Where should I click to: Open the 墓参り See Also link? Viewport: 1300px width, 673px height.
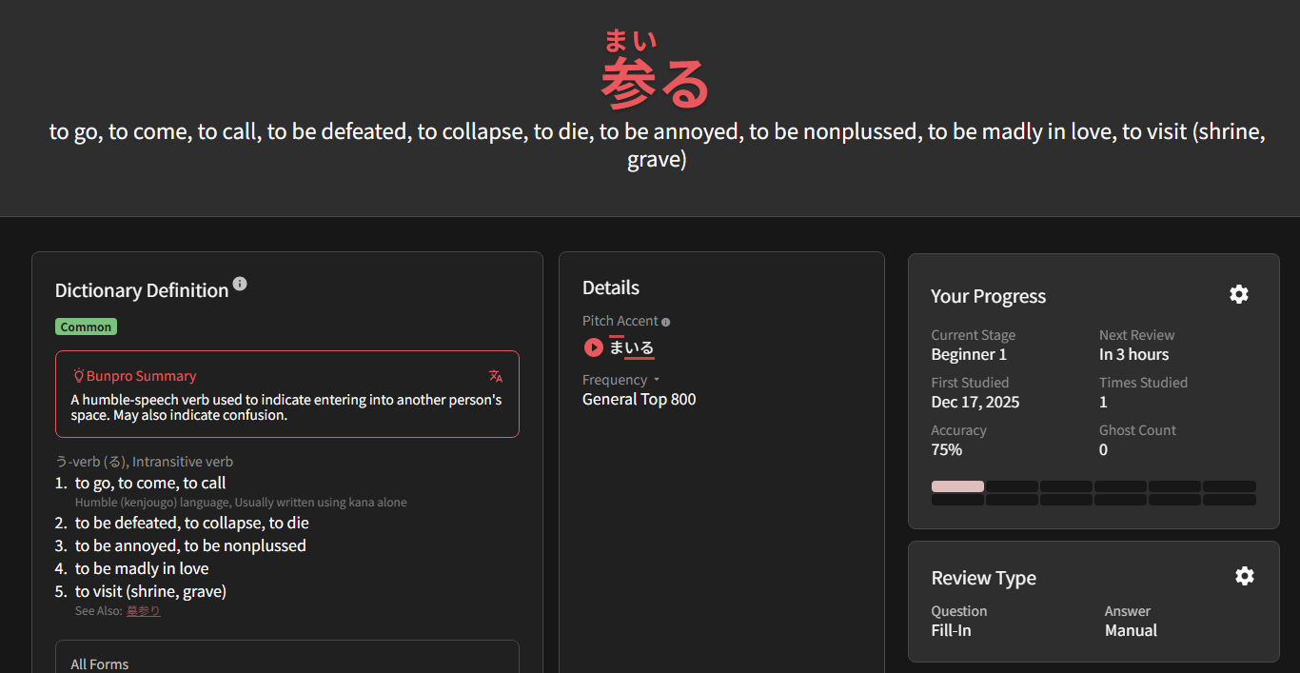click(x=144, y=611)
